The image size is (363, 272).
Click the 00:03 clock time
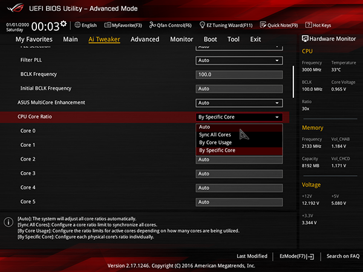[45, 27]
